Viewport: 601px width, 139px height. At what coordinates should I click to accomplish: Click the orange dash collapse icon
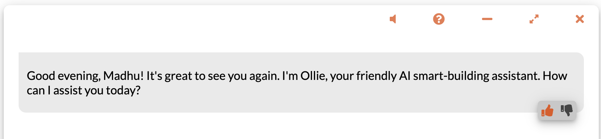[x=487, y=19]
